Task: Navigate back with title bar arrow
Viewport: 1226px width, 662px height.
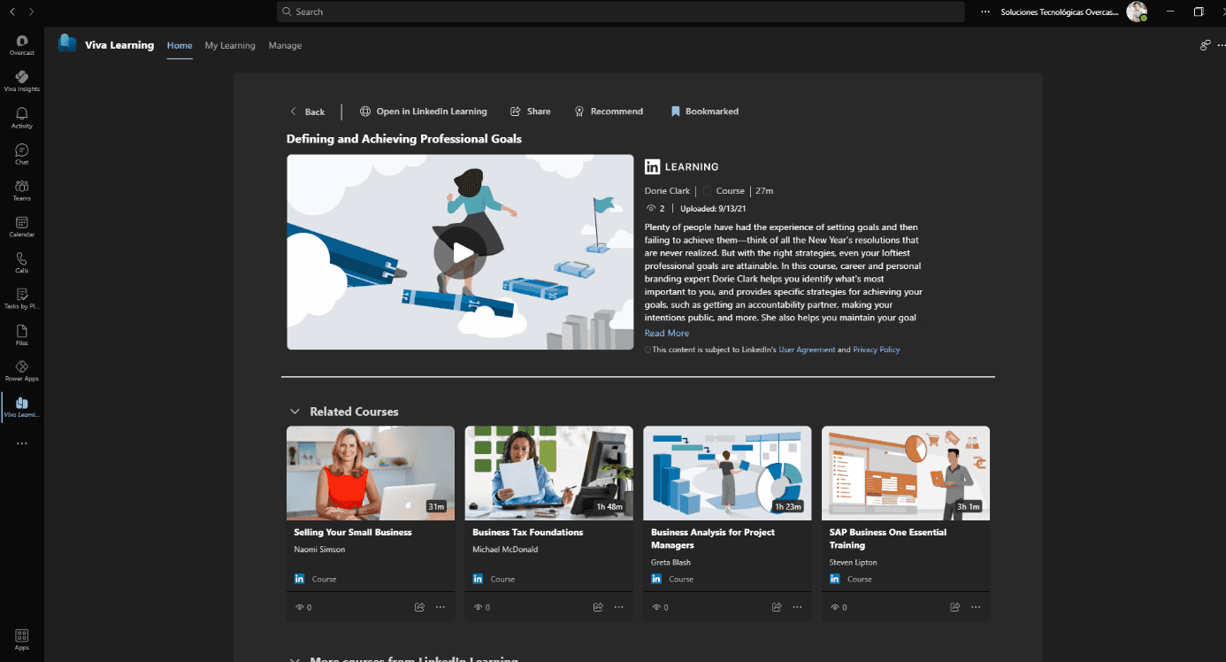Action: 13,12
